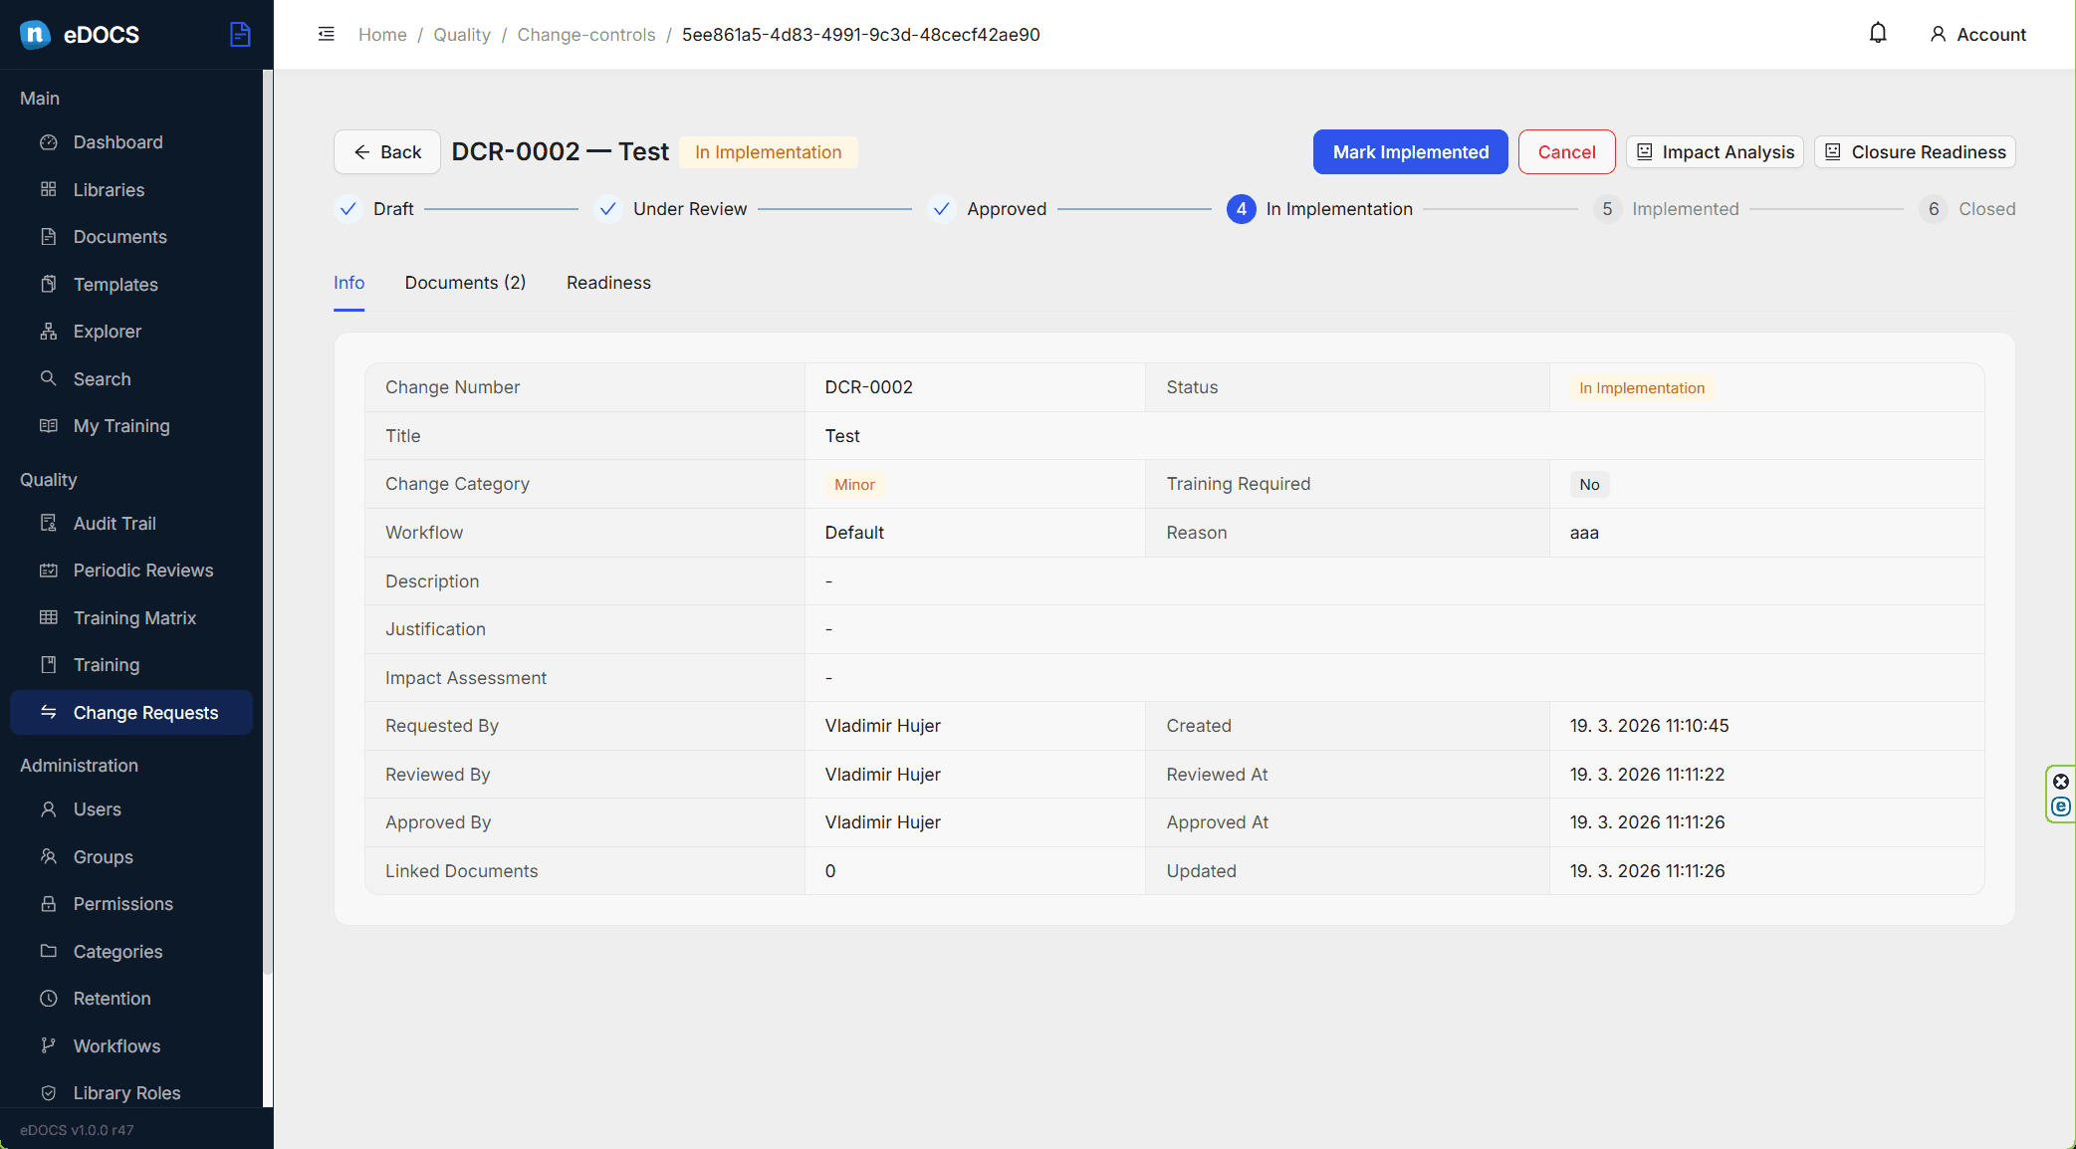Open Groups administration page

130,857
